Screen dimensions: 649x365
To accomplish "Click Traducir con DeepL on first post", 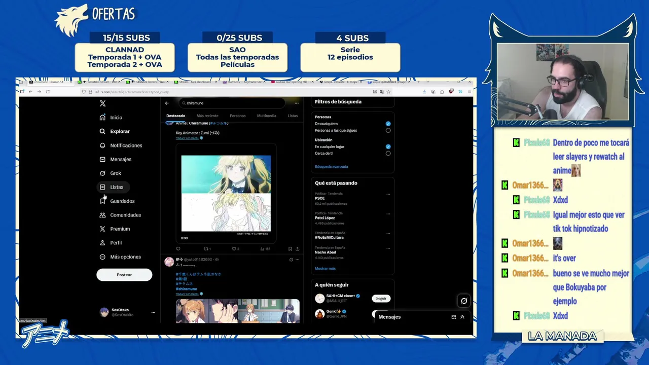I will pyautogui.click(x=189, y=138).
